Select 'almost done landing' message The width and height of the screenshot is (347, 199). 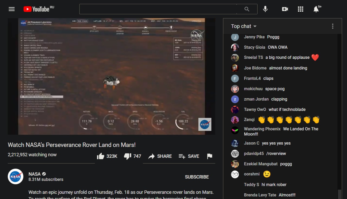tap(288, 68)
